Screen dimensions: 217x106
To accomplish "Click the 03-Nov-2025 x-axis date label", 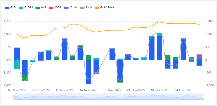I will 17,90.
